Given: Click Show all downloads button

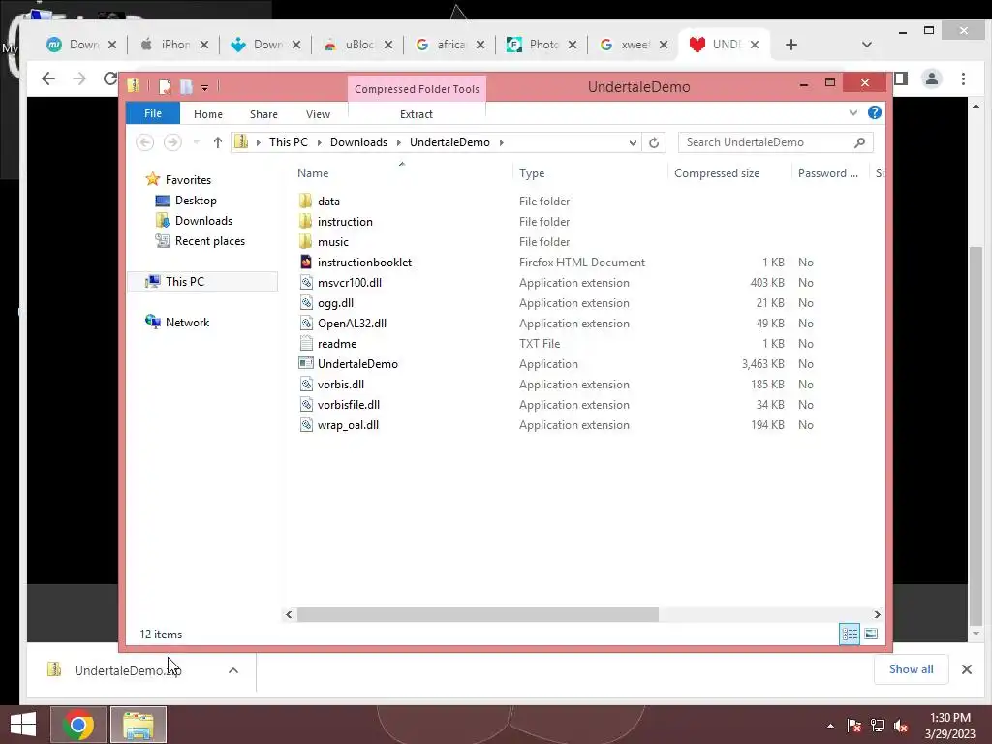Looking at the screenshot, I should click(x=911, y=669).
